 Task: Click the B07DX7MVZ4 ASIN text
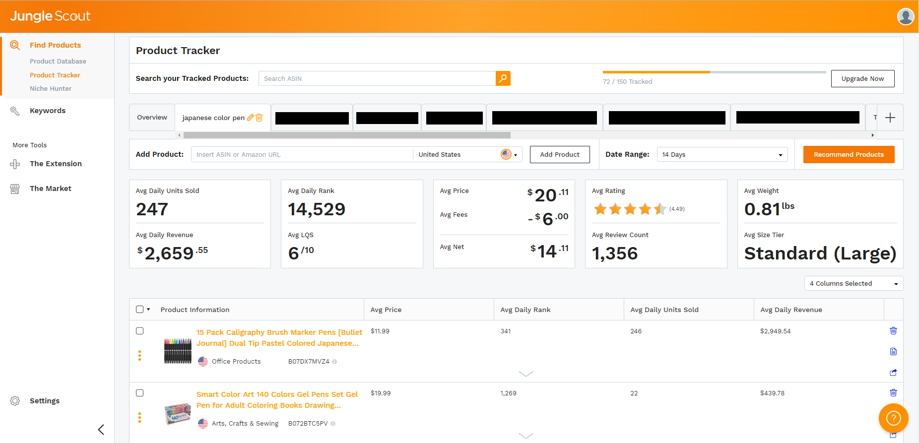click(309, 362)
